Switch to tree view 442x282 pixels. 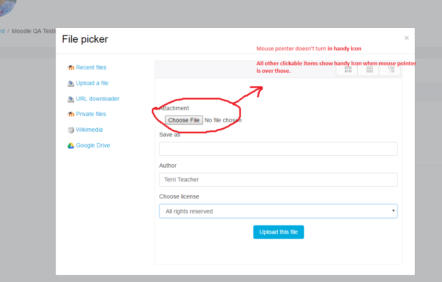coord(391,69)
